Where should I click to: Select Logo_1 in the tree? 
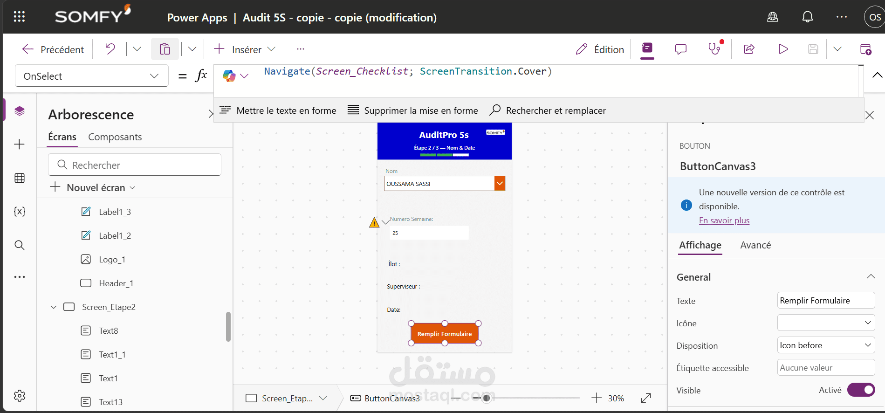coord(112,260)
